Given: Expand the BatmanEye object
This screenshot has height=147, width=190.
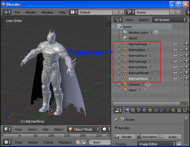Looking at the screenshot, I should (x=119, y=50).
